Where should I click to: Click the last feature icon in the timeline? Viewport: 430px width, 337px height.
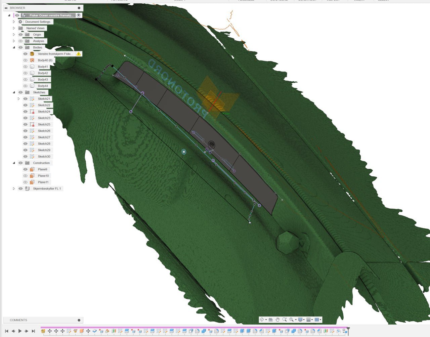tap(345, 331)
